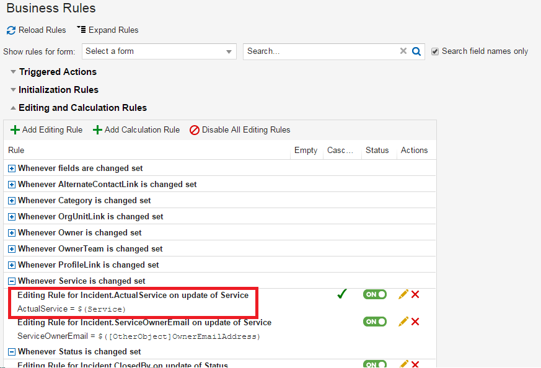This screenshot has width=541, height=368.
Task: Click Add Calculation Rule button
Action: point(136,130)
